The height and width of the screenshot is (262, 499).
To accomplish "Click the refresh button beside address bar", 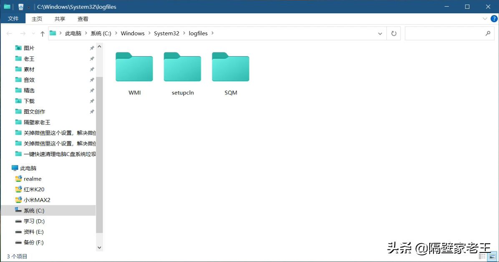I will pyautogui.click(x=394, y=33).
